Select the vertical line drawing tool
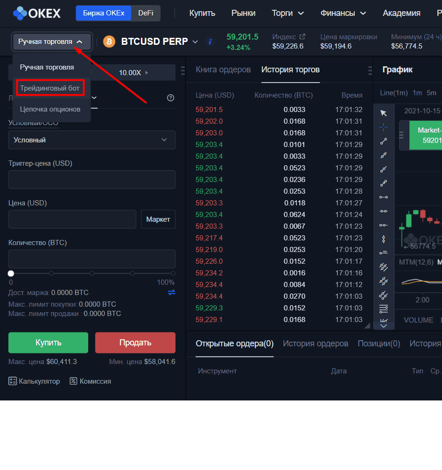442x470 pixels. 384,239
